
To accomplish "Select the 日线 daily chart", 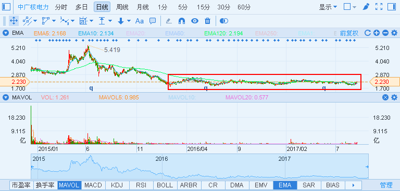I will pyautogui.click(x=102, y=7).
